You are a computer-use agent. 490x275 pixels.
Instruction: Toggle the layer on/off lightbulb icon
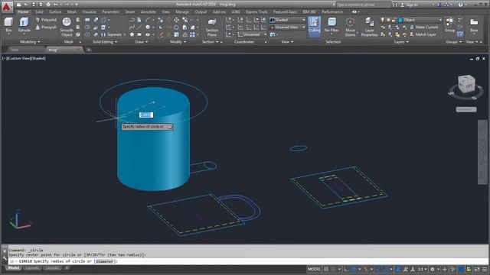[x=382, y=20]
